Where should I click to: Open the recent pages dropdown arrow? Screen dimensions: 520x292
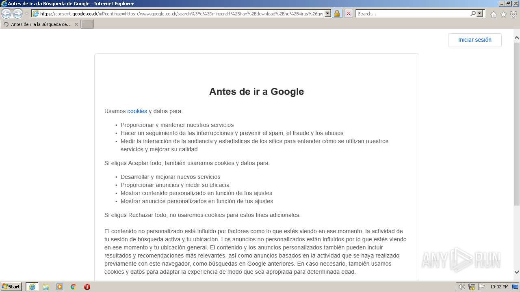pos(27,14)
